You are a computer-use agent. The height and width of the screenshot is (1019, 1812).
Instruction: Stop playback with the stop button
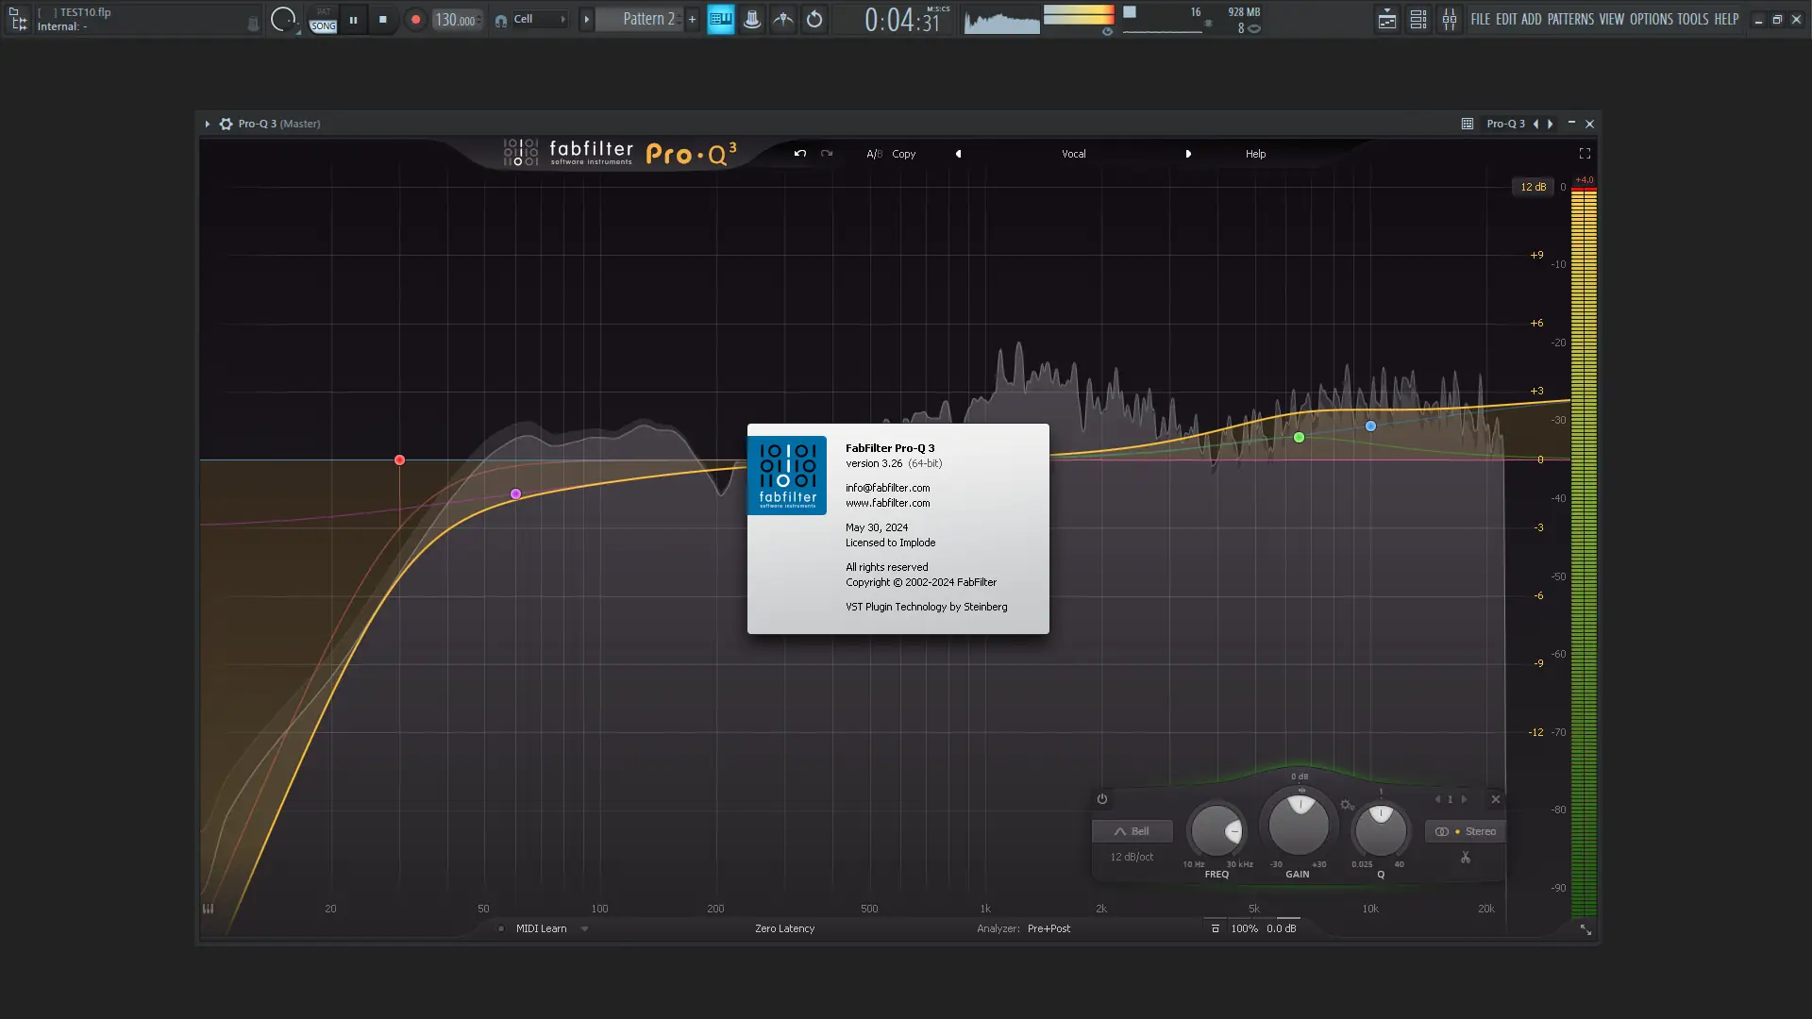[x=382, y=20]
